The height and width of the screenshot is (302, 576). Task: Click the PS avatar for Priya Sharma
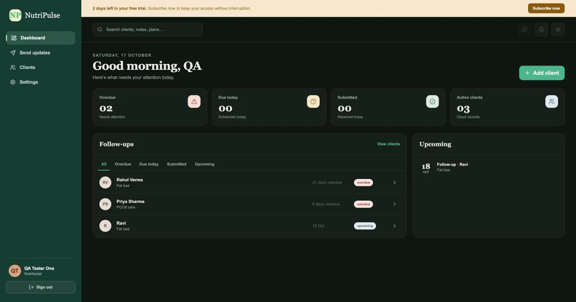tap(105, 204)
